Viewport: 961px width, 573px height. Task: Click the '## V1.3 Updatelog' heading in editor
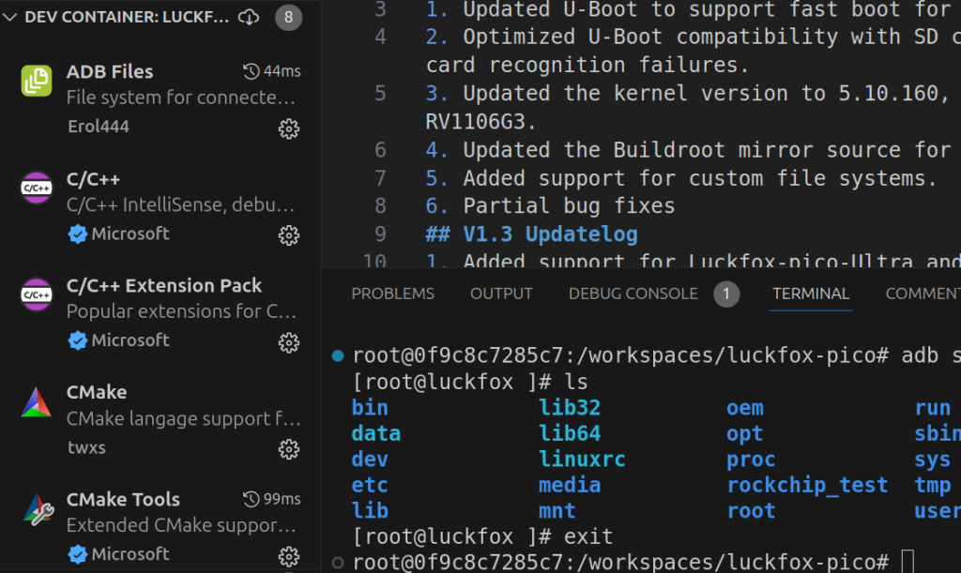point(531,234)
